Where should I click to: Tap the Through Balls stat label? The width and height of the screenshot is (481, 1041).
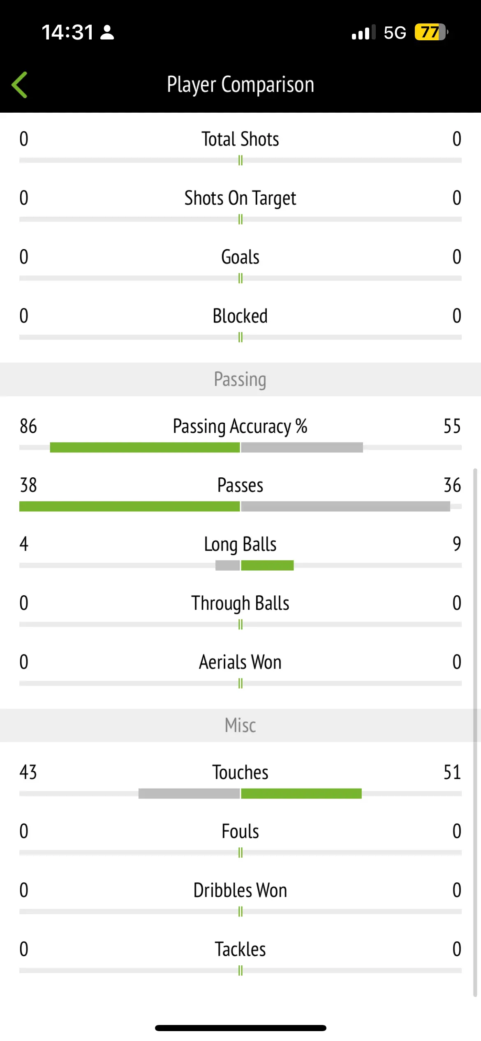(240, 603)
